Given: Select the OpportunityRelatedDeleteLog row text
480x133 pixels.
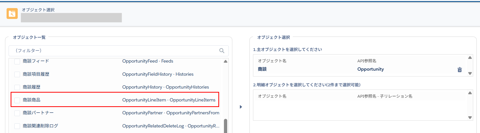Looking at the screenshot, I should click(171, 126).
